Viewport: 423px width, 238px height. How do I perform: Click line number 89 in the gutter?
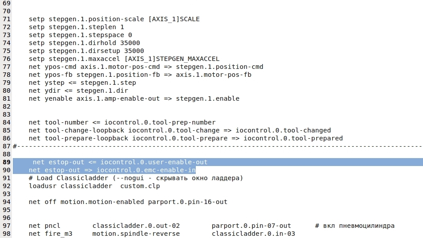pyautogui.click(x=7, y=162)
